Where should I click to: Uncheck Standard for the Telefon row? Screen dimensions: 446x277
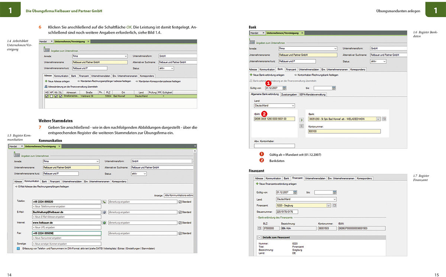point(180,202)
